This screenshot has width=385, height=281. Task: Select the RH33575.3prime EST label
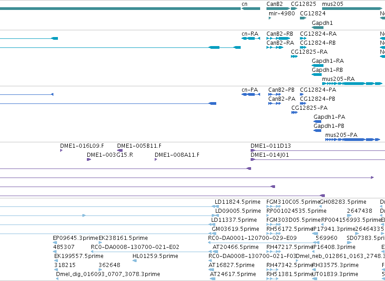[x=335, y=265]
